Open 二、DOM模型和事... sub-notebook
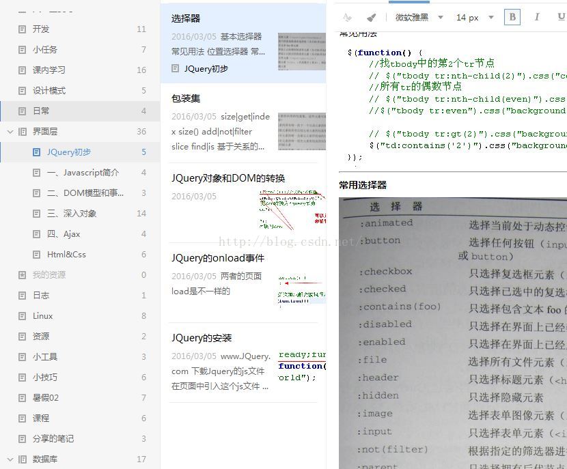Screen dimensions: 567x469 pyautogui.click(x=80, y=193)
